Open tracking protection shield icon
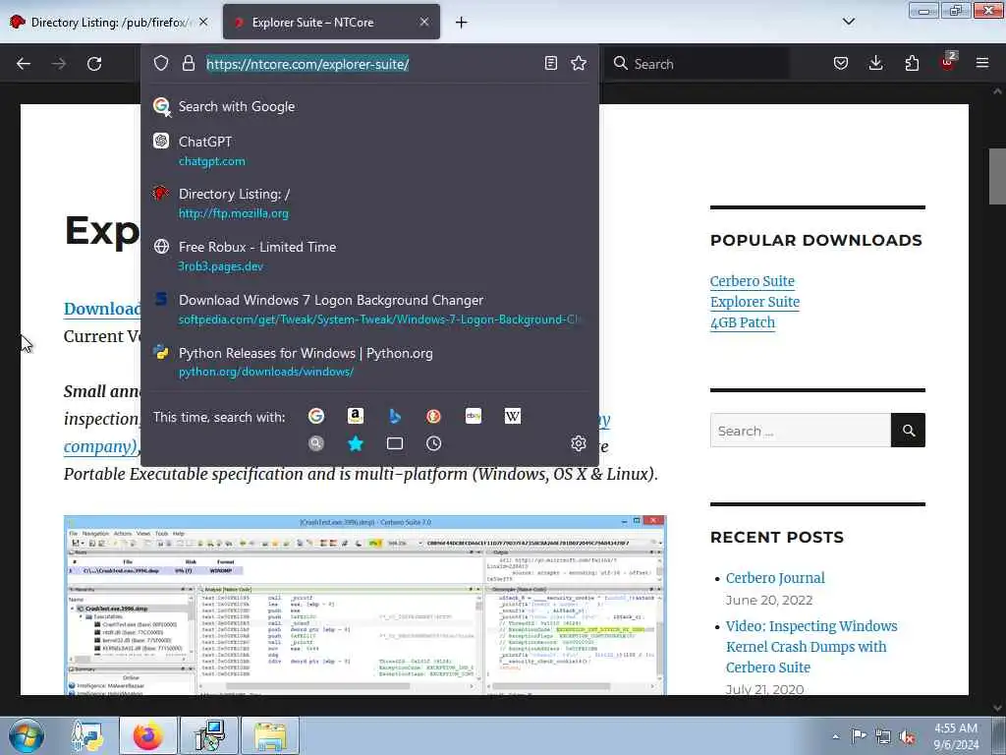Viewport: 1006px width, 755px height. click(x=161, y=63)
